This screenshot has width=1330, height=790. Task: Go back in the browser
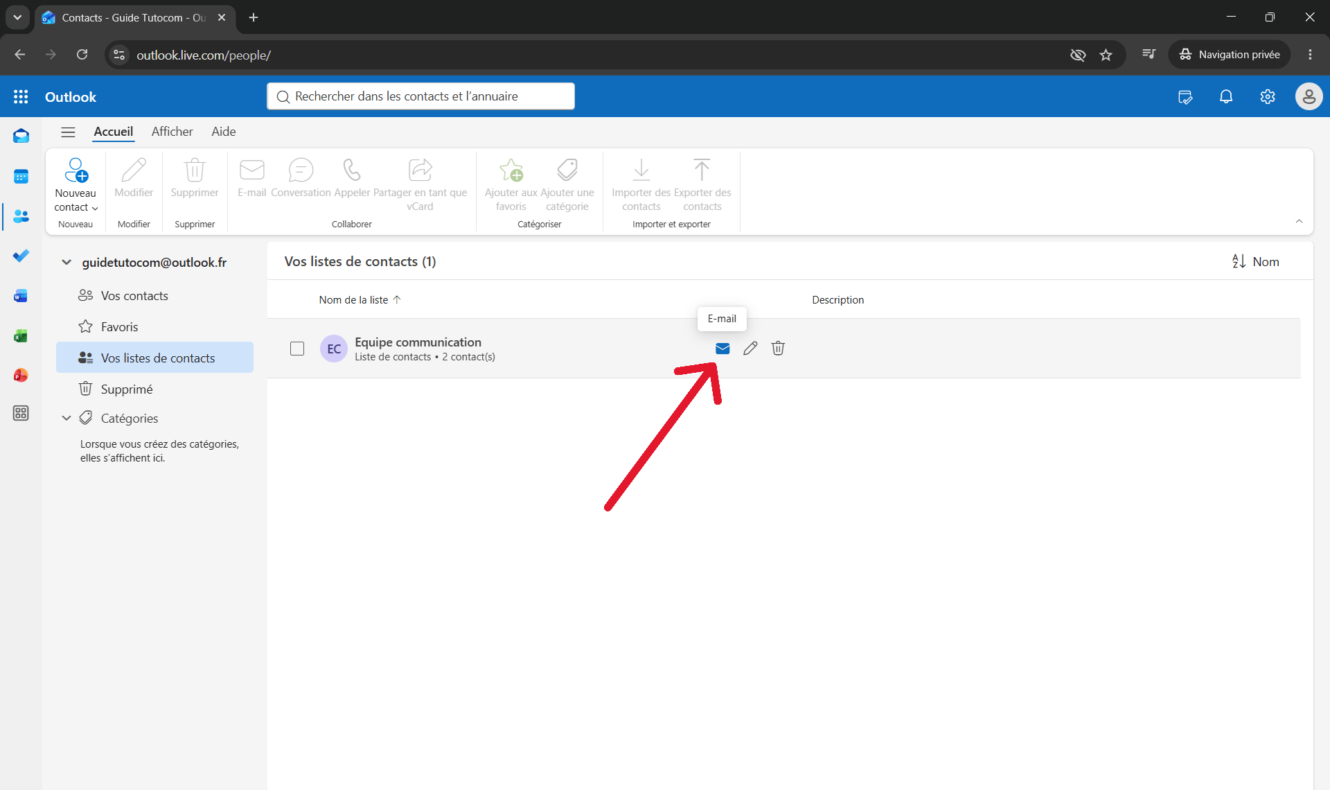point(20,55)
